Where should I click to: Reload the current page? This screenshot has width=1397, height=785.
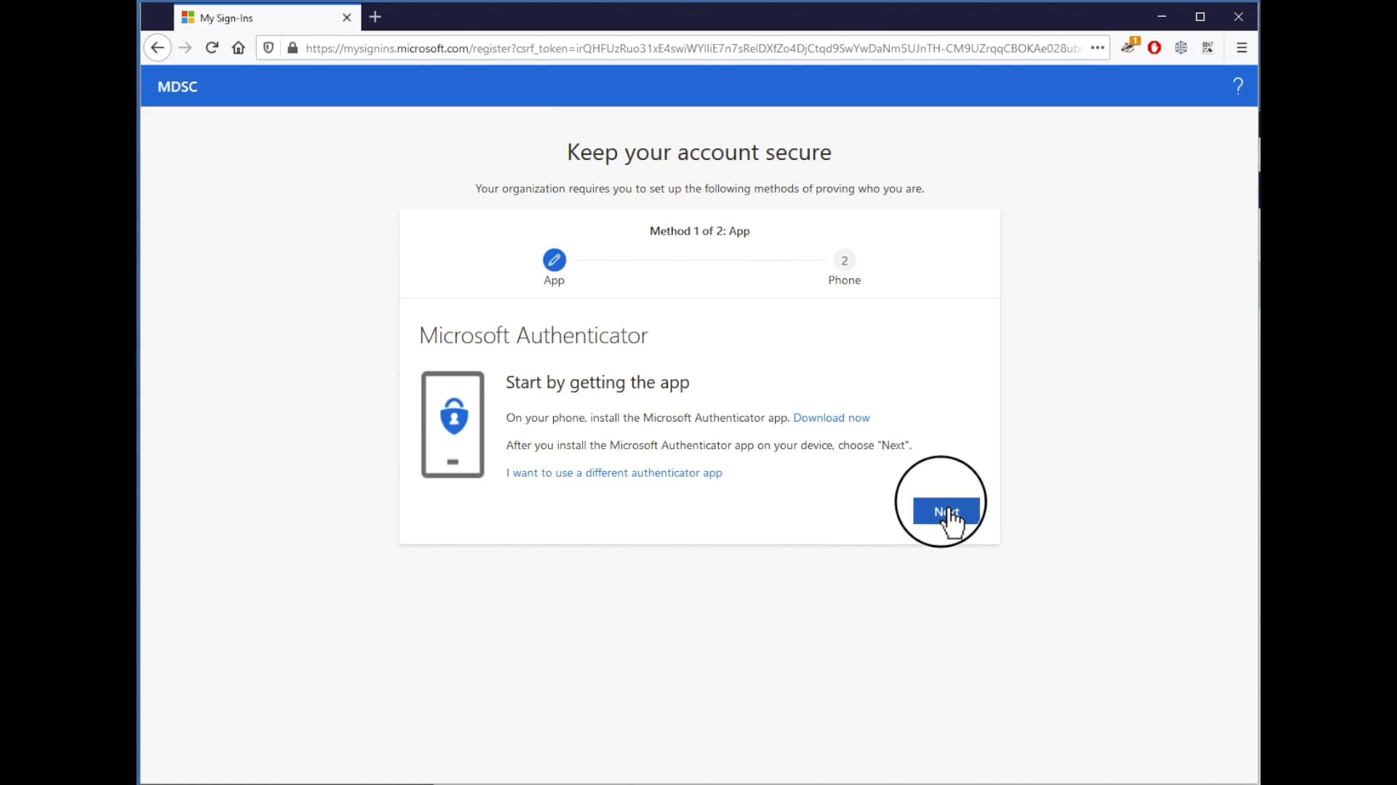212,47
